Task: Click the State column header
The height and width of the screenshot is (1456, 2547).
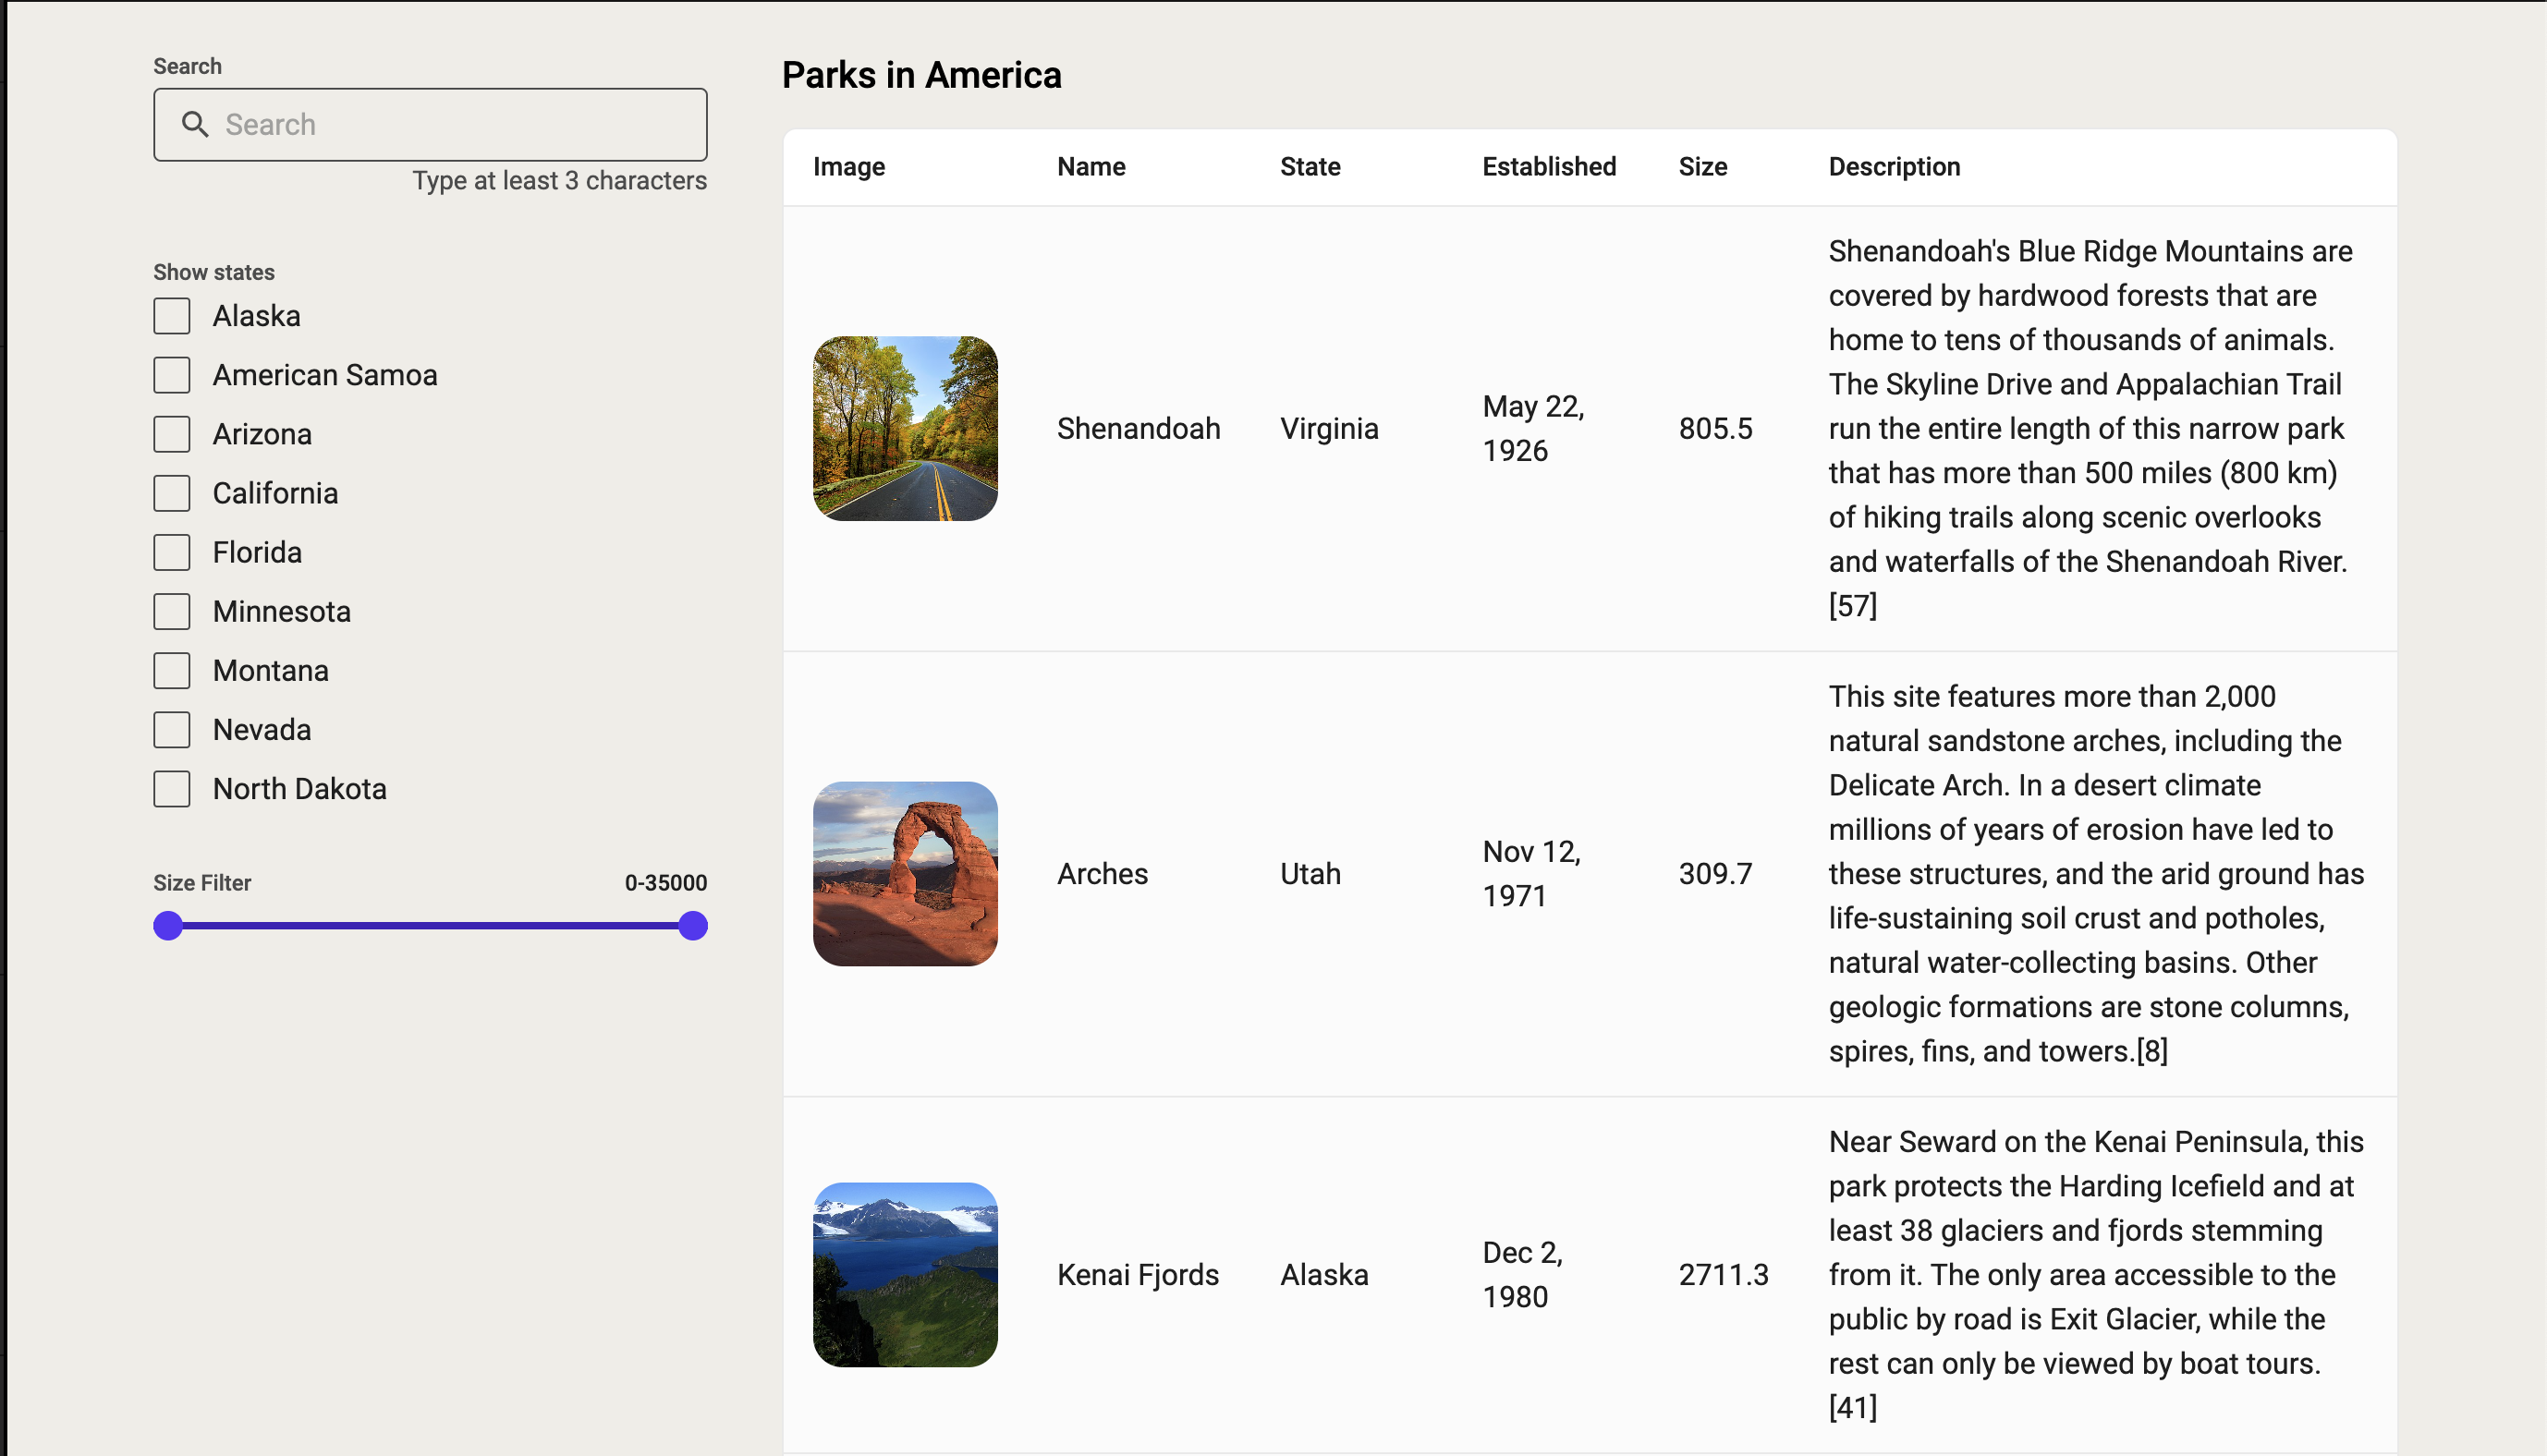Action: pyautogui.click(x=1309, y=166)
